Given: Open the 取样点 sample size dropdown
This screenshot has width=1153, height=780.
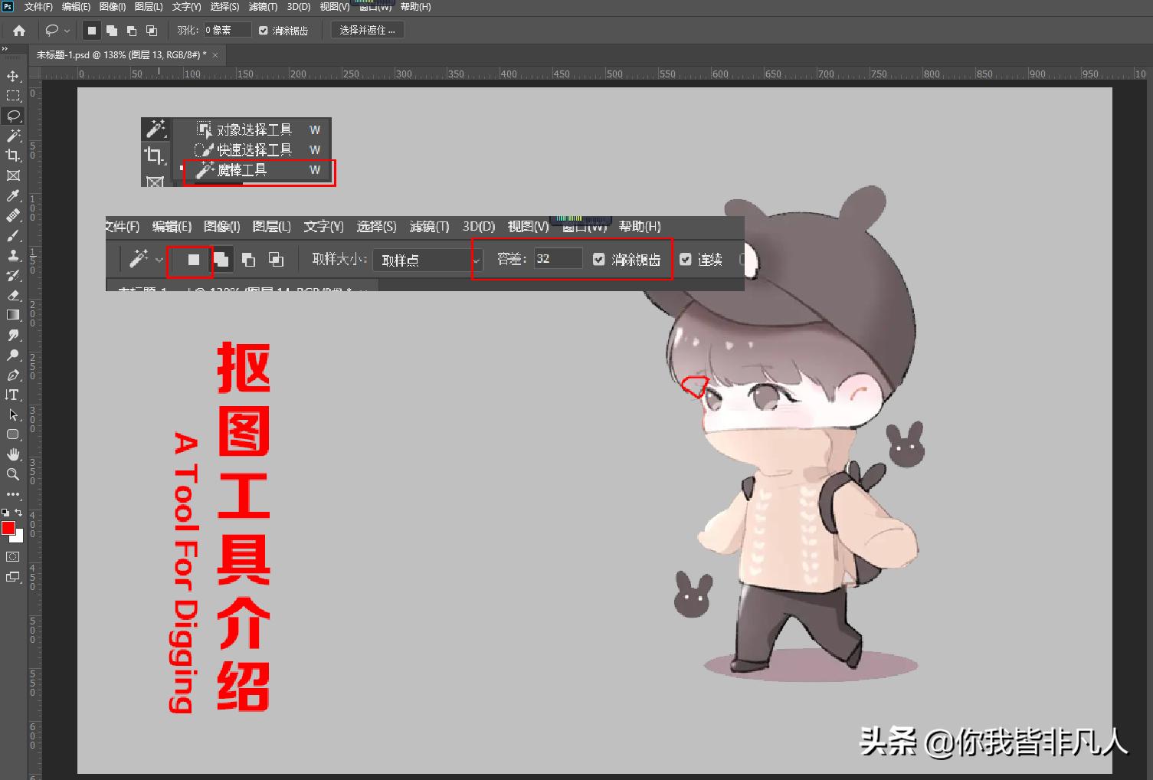Looking at the screenshot, I should click(x=427, y=260).
